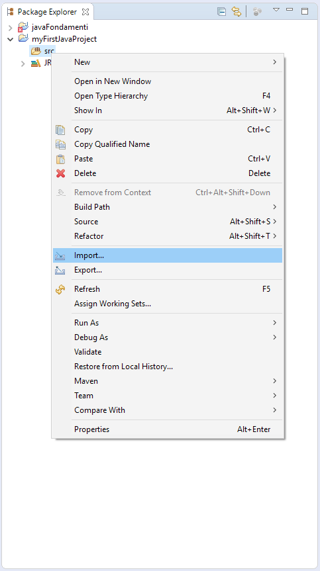Toggle Link with Editor icon
This screenshot has width=320, height=571.
[x=237, y=12]
